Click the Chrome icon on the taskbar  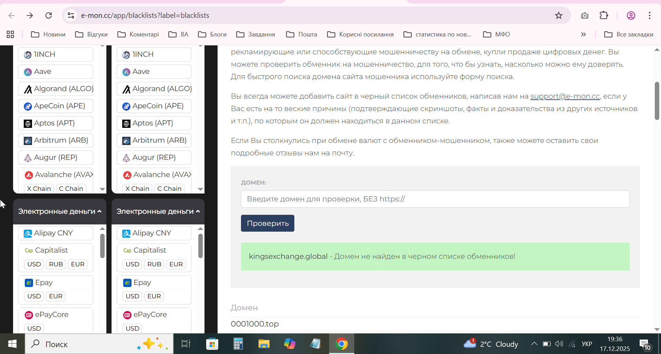coord(342,344)
